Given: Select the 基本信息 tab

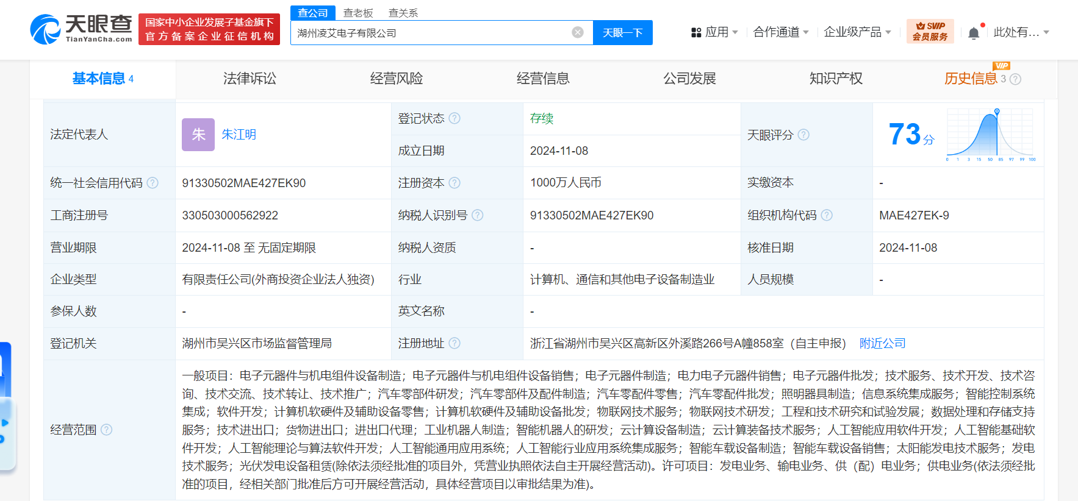Looking at the screenshot, I should tap(102, 79).
